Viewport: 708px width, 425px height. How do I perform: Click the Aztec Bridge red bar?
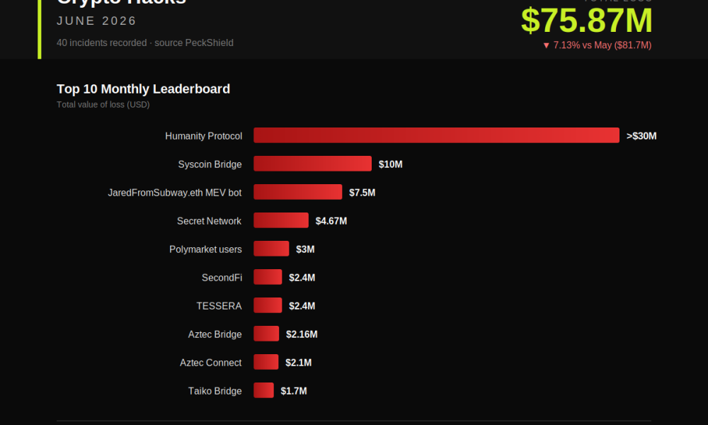(266, 334)
